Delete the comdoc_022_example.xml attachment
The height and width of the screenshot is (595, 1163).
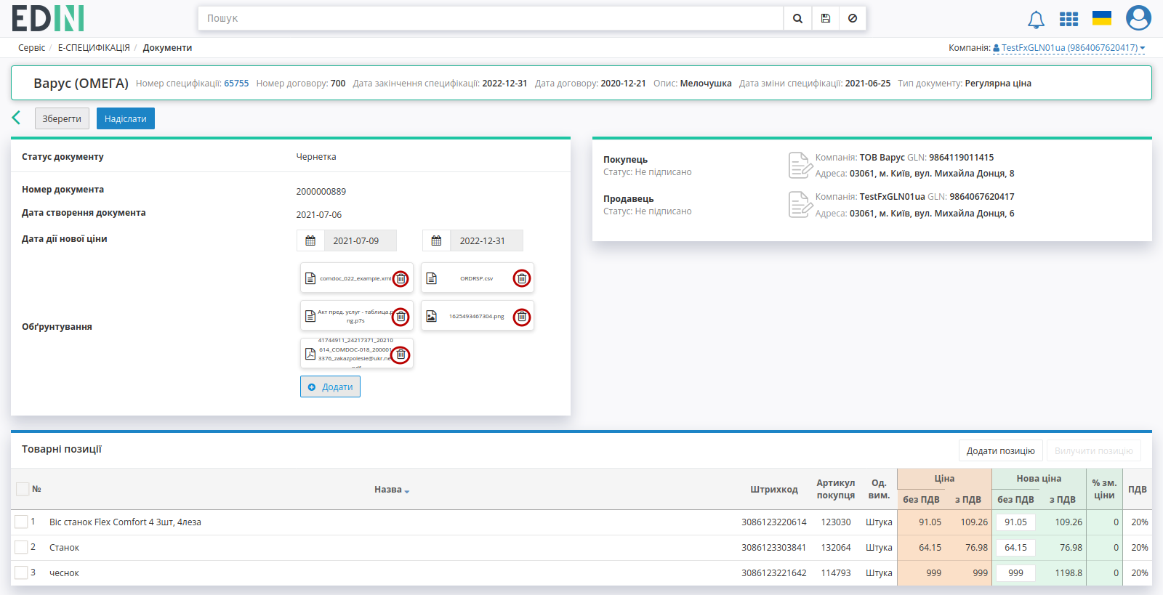click(401, 278)
